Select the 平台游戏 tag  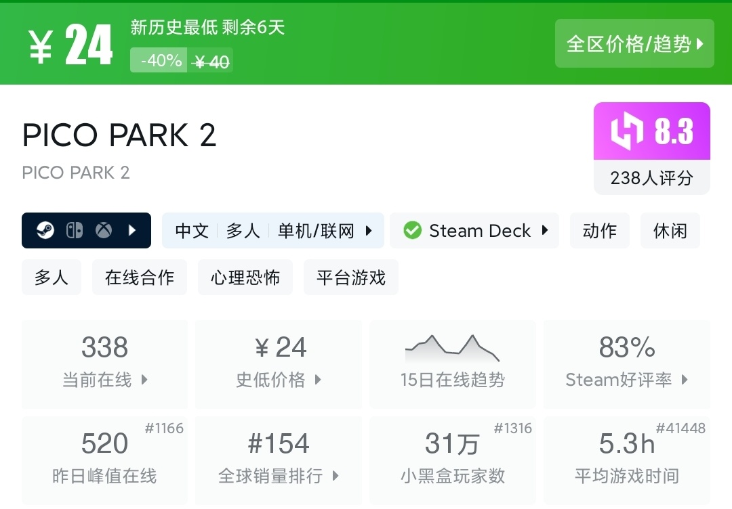tap(351, 278)
